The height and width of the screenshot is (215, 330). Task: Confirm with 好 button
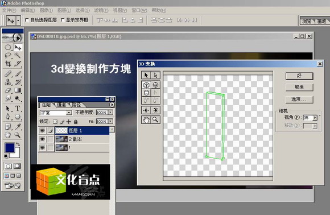point(299,76)
